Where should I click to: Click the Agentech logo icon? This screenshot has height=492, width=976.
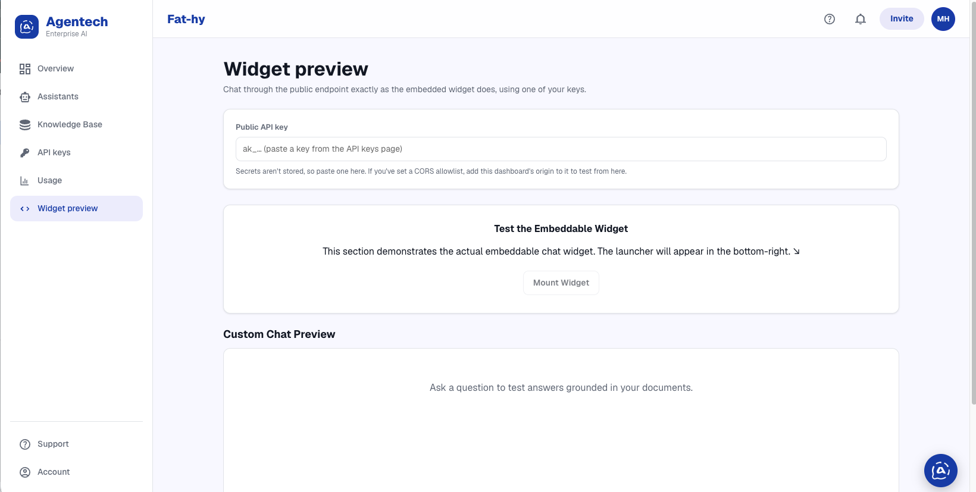click(27, 27)
